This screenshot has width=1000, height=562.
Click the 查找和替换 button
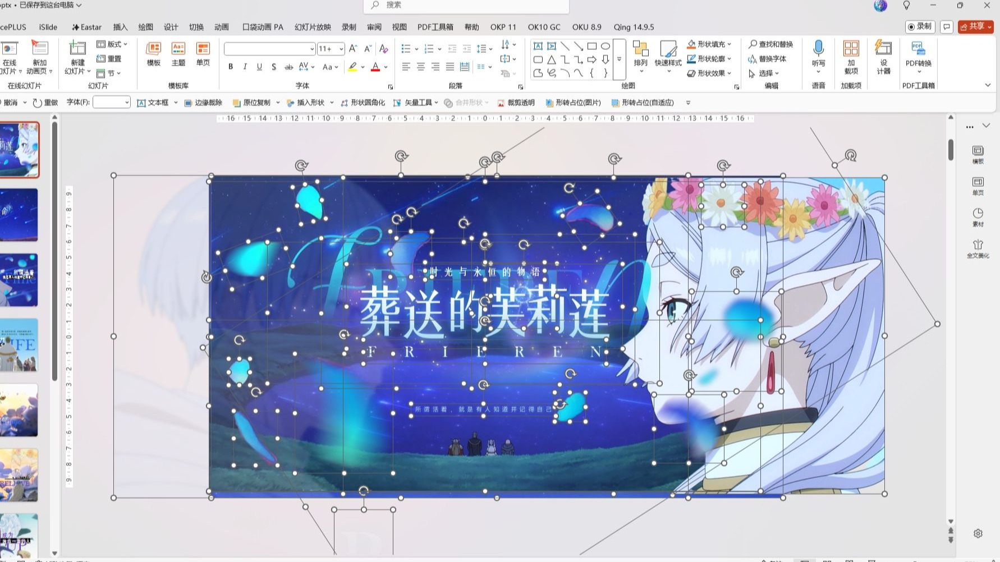pyautogui.click(x=770, y=44)
